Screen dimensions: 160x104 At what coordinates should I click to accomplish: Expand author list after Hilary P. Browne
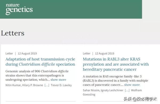[x=47, y=85]
